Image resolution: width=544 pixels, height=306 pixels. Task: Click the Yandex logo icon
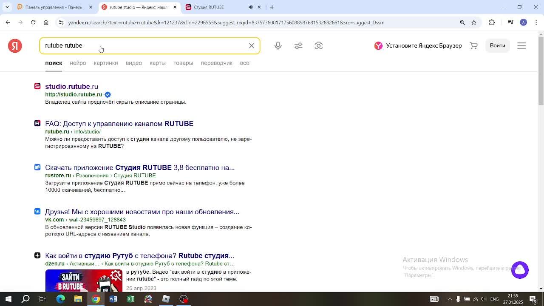[15, 45]
